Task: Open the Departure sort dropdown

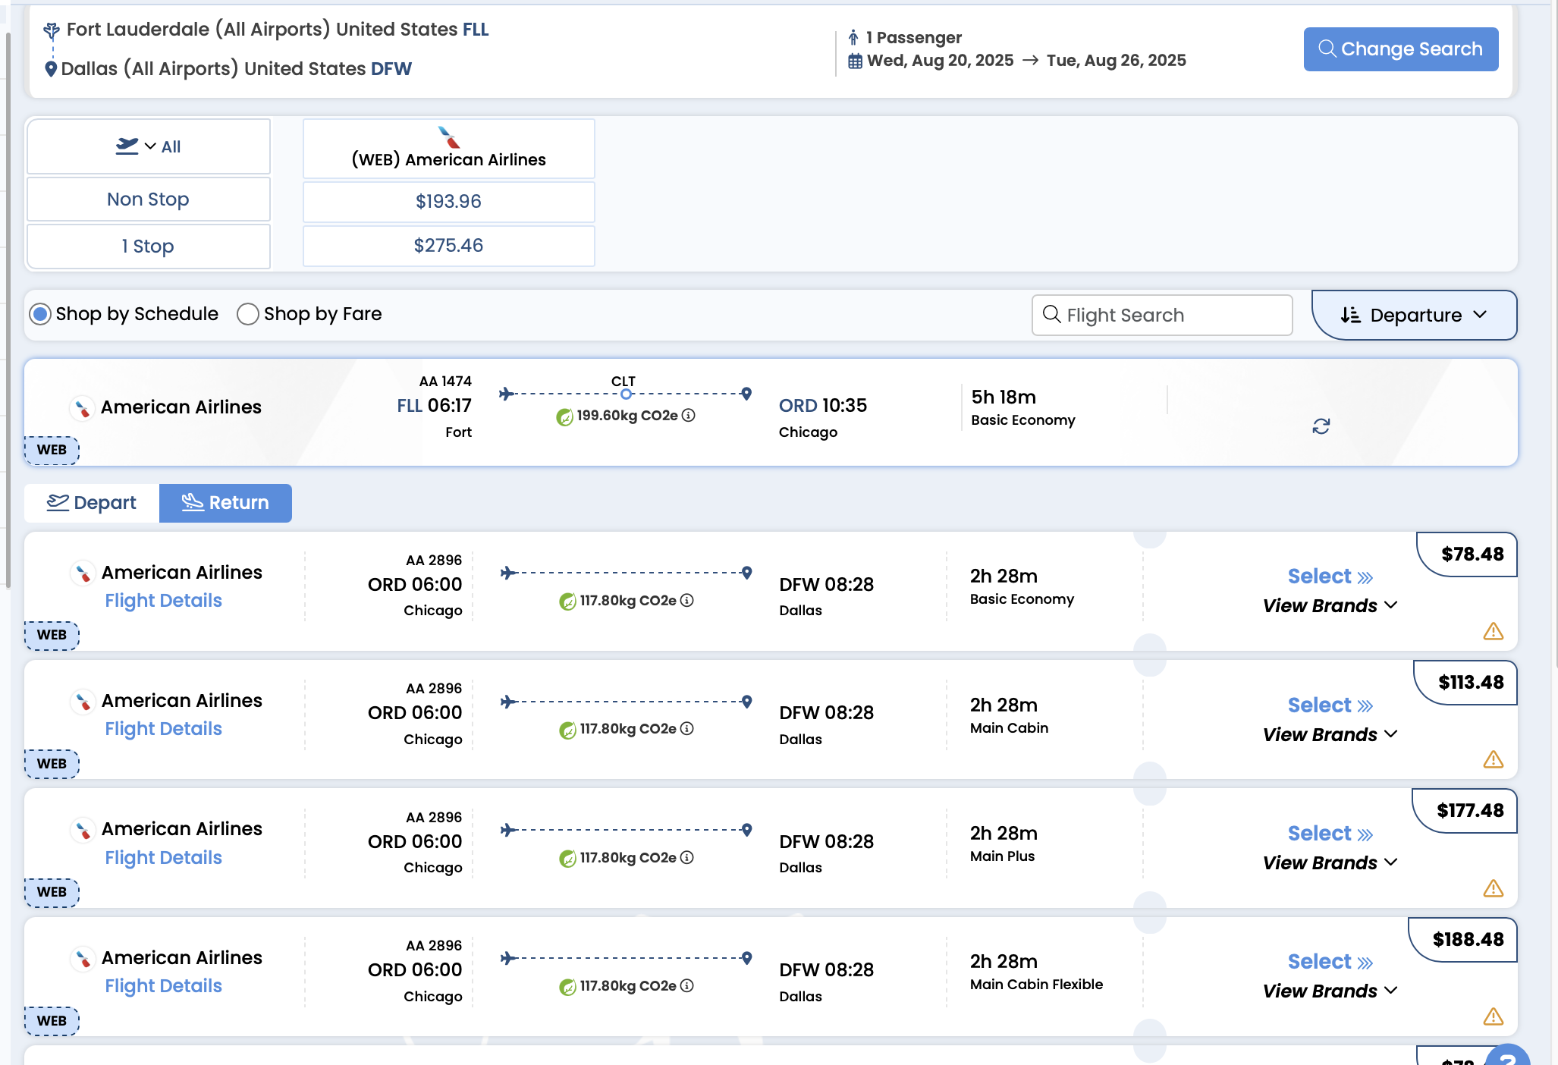Action: 1414,315
